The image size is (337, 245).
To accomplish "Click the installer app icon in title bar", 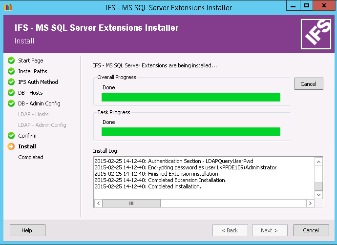I will coord(8,7).
